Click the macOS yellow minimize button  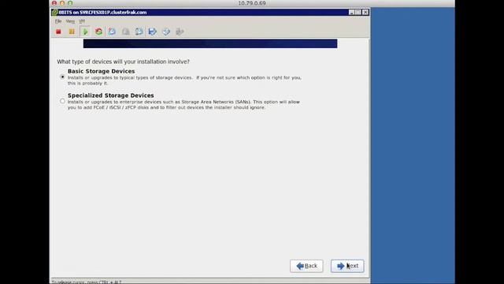[x=62, y=3]
